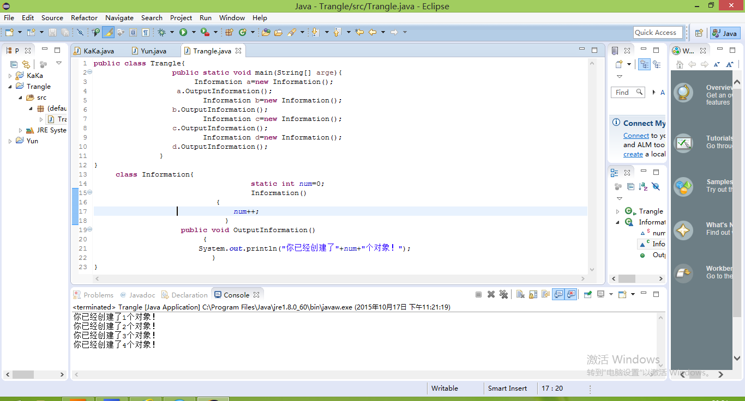Click the Connect link in Task List

(x=636, y=136)
